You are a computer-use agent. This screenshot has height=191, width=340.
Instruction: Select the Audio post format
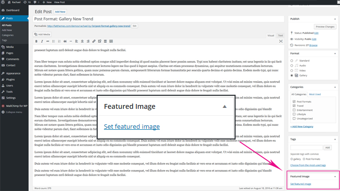click(x=291, y=66)
